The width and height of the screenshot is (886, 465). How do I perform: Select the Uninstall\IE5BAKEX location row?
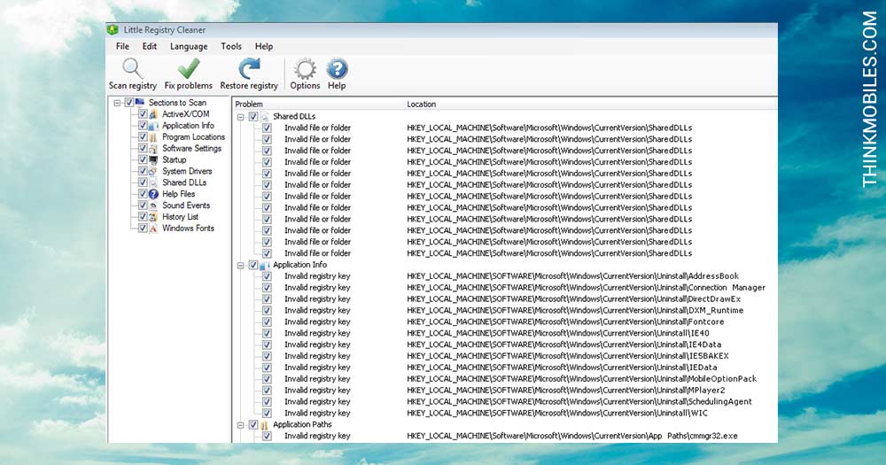[x=568, y=356]
